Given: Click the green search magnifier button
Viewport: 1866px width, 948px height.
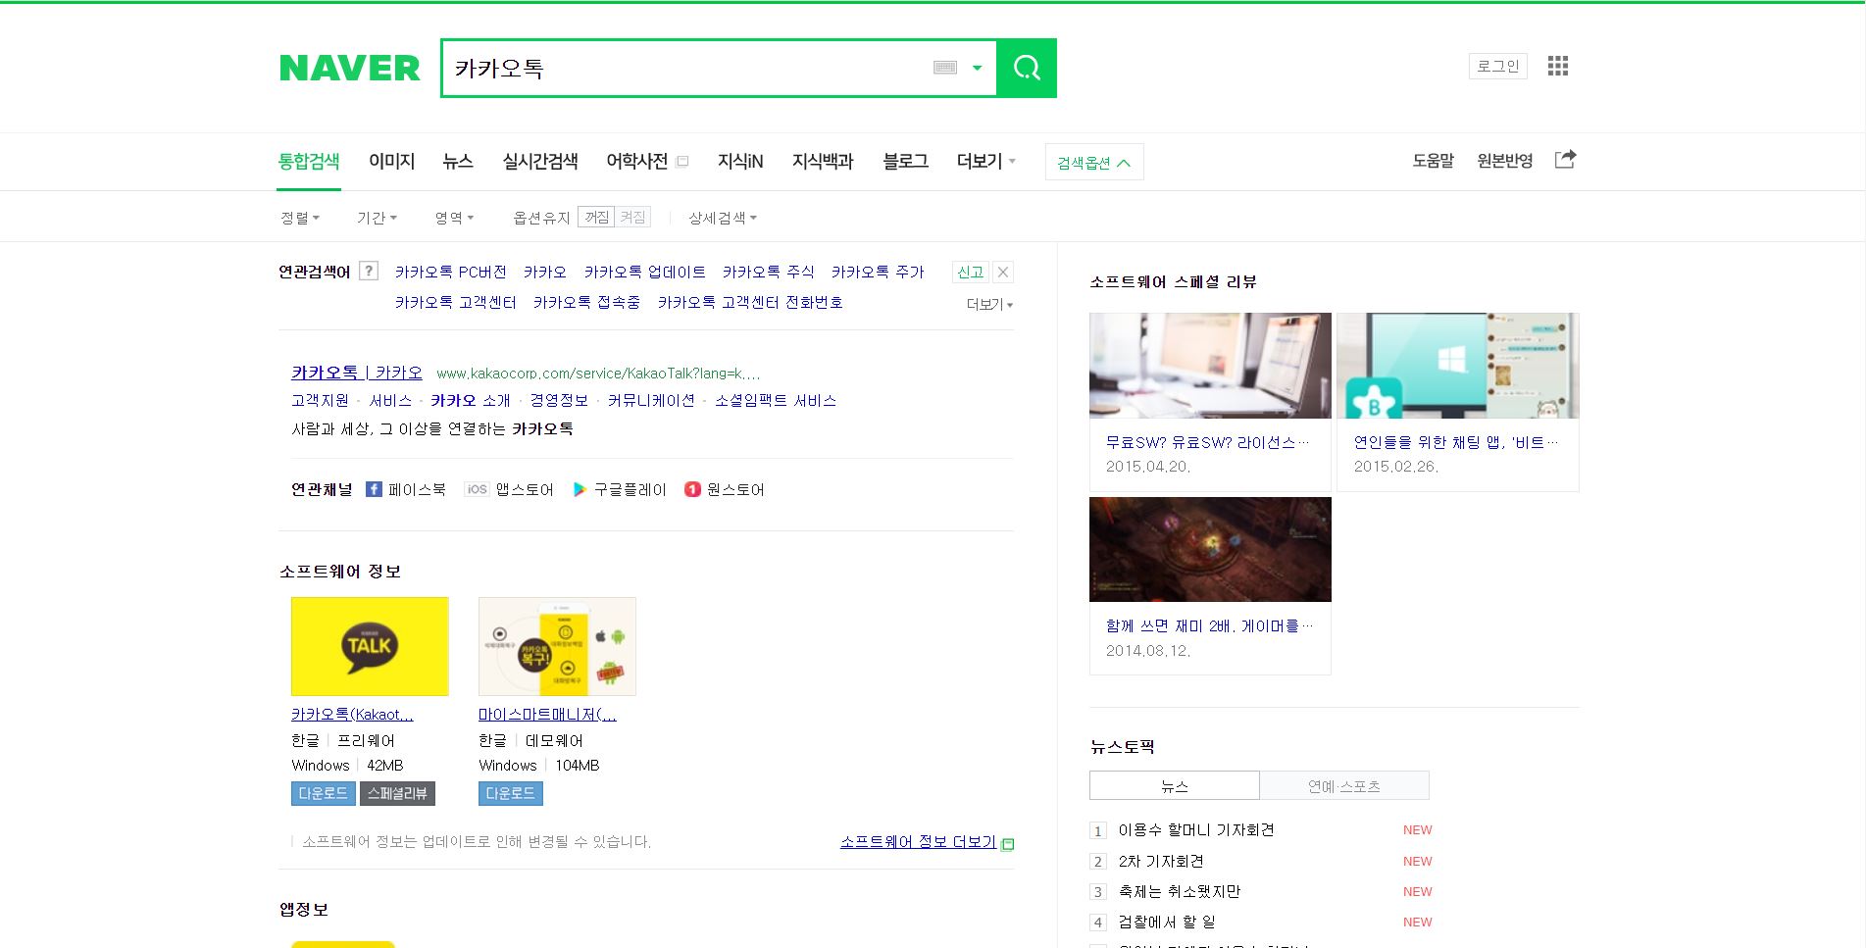Looking at the screenshot, I should tap(1027, 68).
